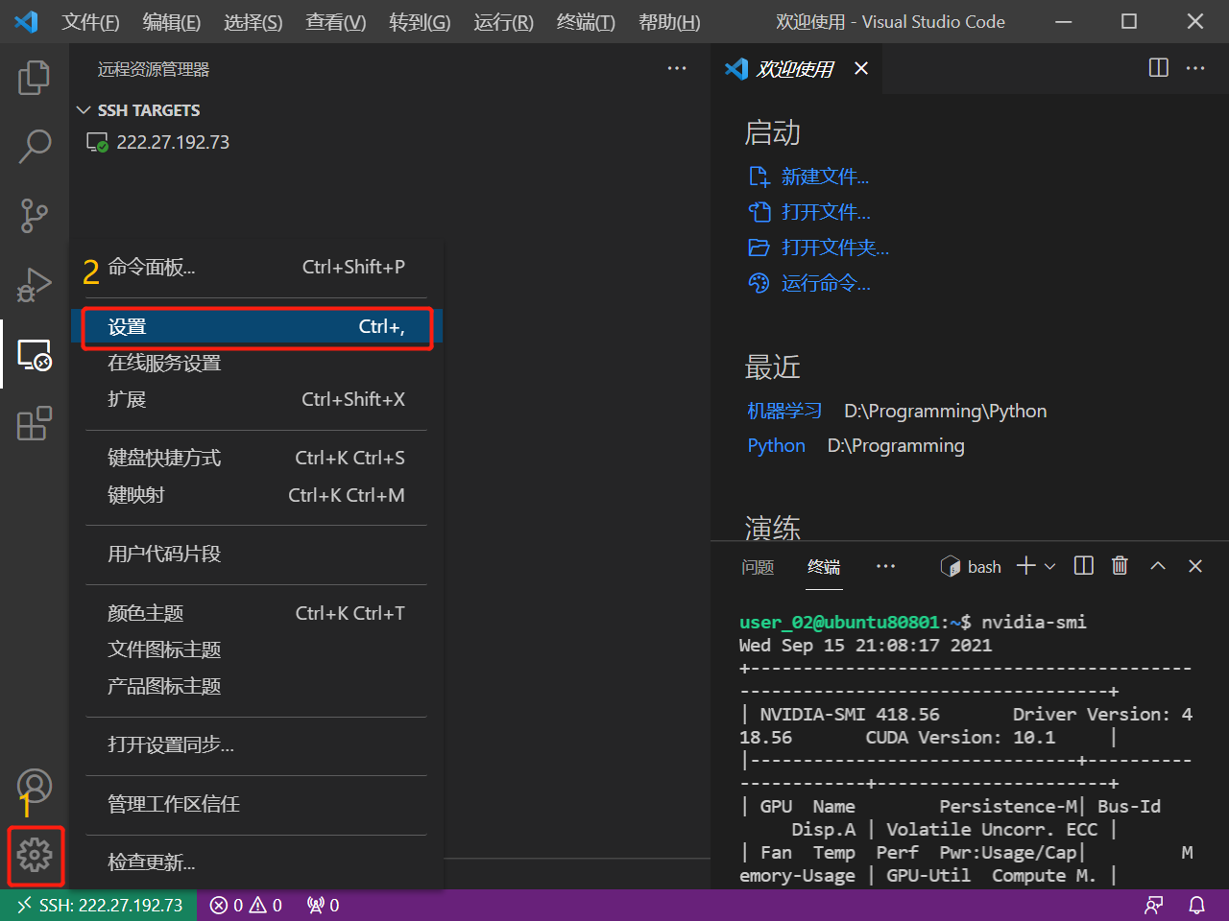Open the Extensions icon
Screen dimensions: 1229x921
35,423
